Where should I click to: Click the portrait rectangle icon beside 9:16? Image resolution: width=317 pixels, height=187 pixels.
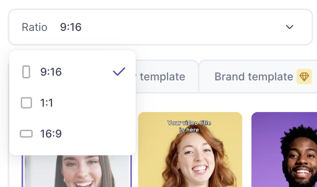[26, 72]
